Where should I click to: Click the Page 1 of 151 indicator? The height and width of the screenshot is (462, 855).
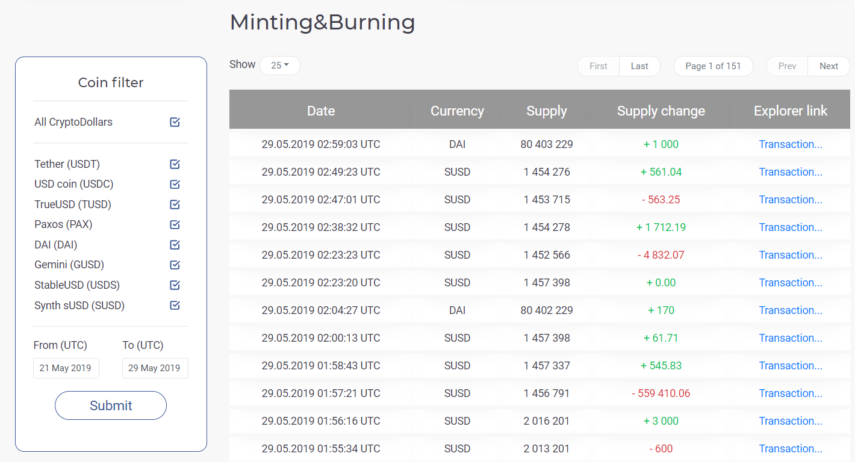[x=713, y=66]
